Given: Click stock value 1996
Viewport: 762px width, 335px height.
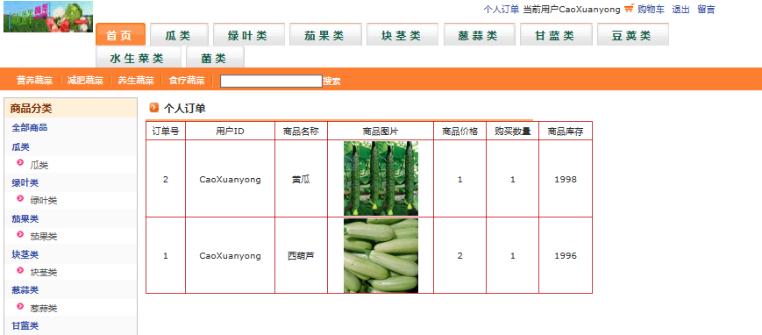Looking at the screenshot, I should [x=566, y=256].
